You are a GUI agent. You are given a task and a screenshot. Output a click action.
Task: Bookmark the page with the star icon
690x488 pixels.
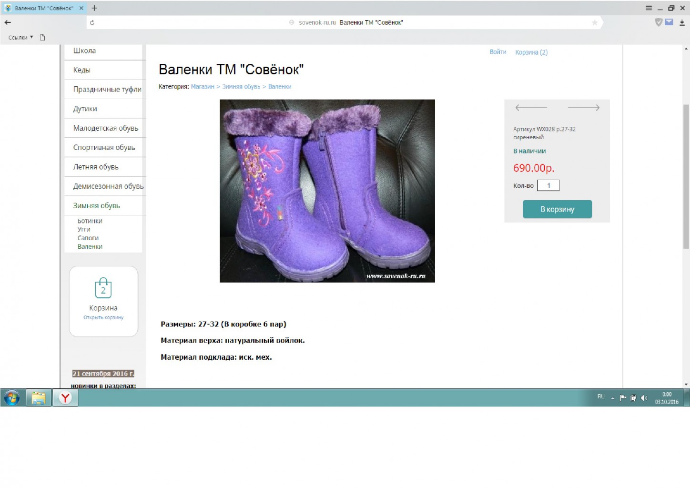pyautogui.click(x=595, y=22)
